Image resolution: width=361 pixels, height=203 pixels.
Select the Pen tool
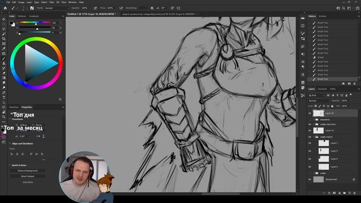4,92
